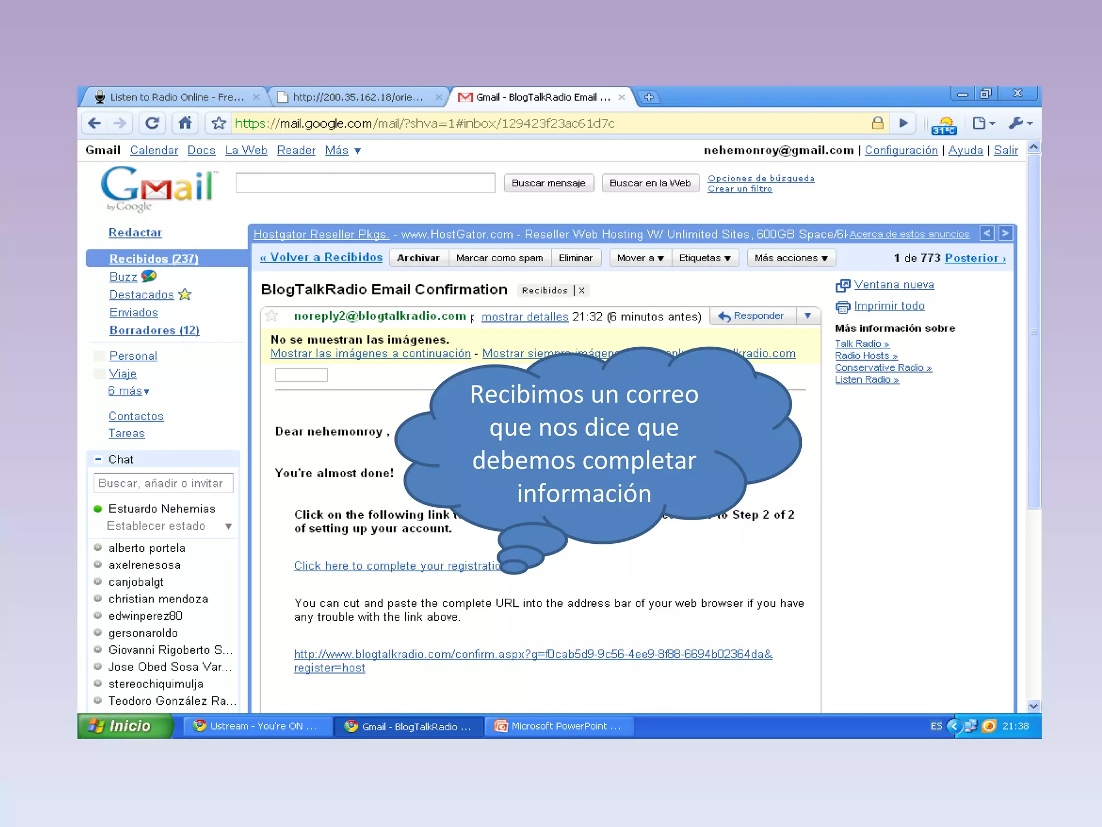This screenshot has height=827, width=1102.
Task: Toggle the Personal label color box
Action: [x=100, y=355]
